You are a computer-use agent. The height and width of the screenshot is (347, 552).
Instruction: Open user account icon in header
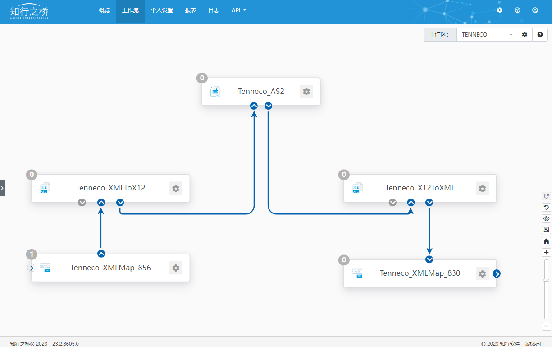click(x=535, y=10)
